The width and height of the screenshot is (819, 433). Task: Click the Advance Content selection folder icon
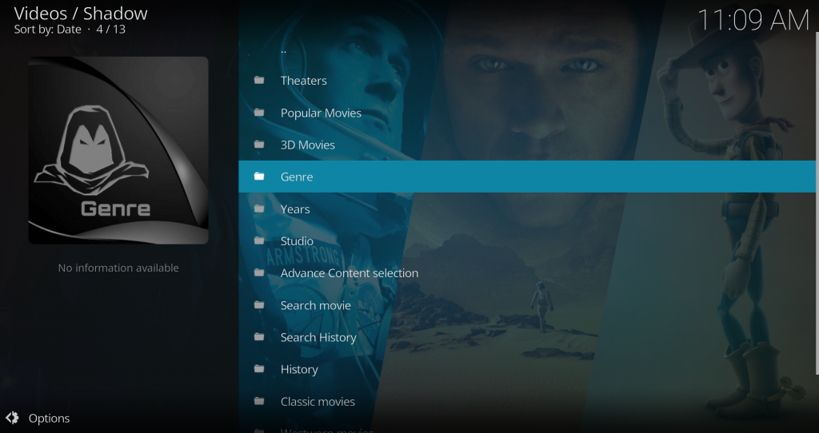(x=259, y=273)
